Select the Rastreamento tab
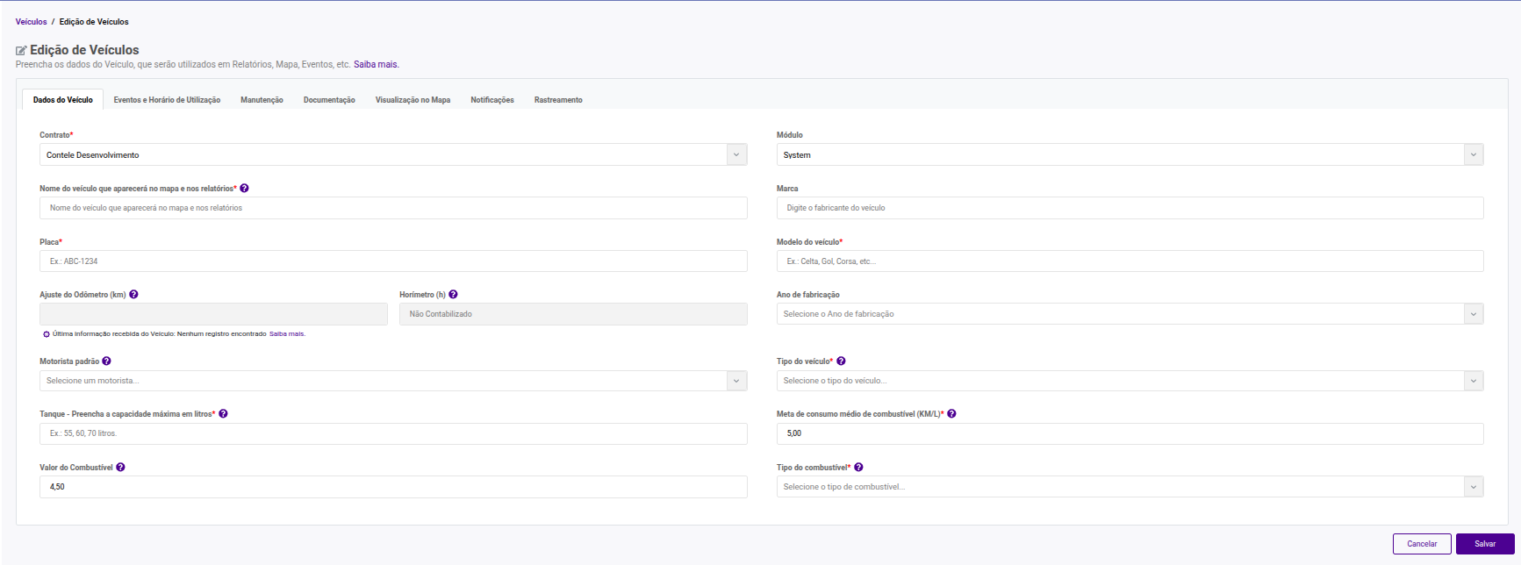Image resolution: width=1521 pixels, height=565 pixels. pyautogui.click(x=558, y=100)
